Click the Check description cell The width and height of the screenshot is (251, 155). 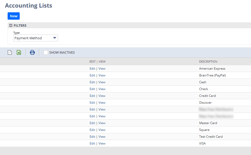[204, 89]
